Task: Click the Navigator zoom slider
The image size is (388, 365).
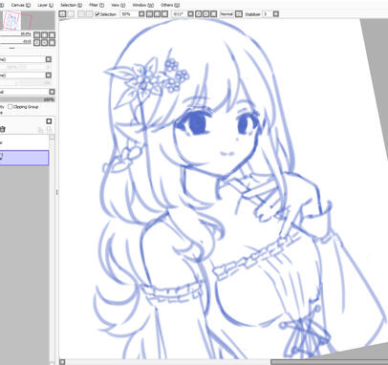Action: click(x=15, y=35)
